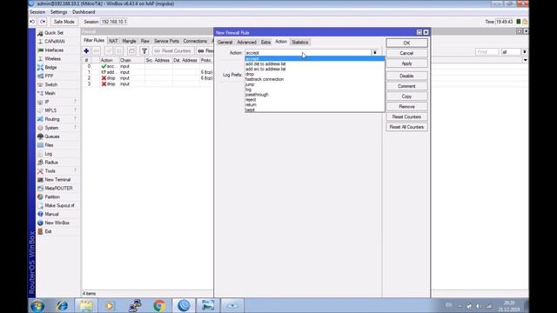Click OK in New Firewall Rule
This screenshot has height=313, width=557.
(x=406, y=43)
